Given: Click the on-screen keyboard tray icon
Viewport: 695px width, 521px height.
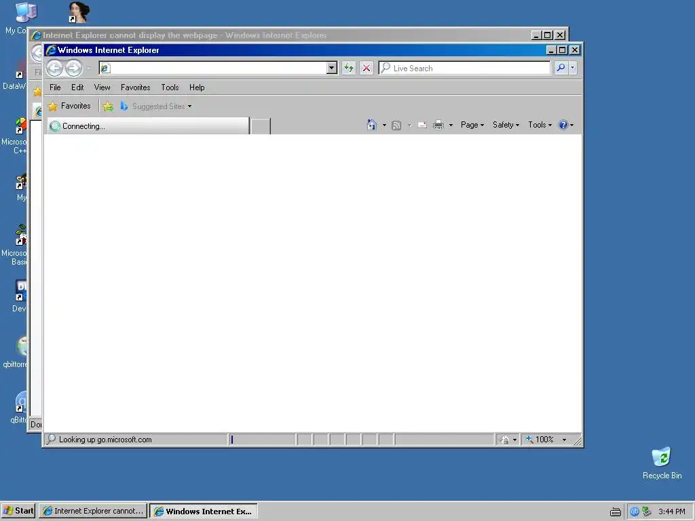Looking at the screenshot, I should (x=615, y=512).
